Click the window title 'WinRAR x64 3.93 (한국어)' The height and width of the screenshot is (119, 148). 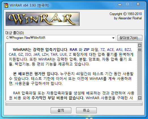pyautogui.click(x=29, y=5)
